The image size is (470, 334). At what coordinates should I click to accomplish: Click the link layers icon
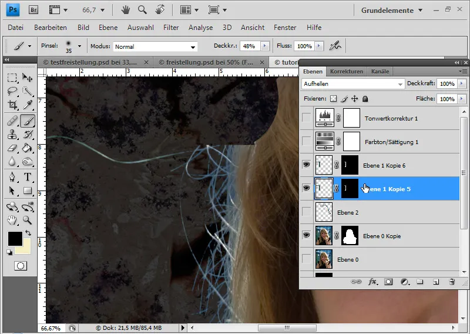(356, 282)
